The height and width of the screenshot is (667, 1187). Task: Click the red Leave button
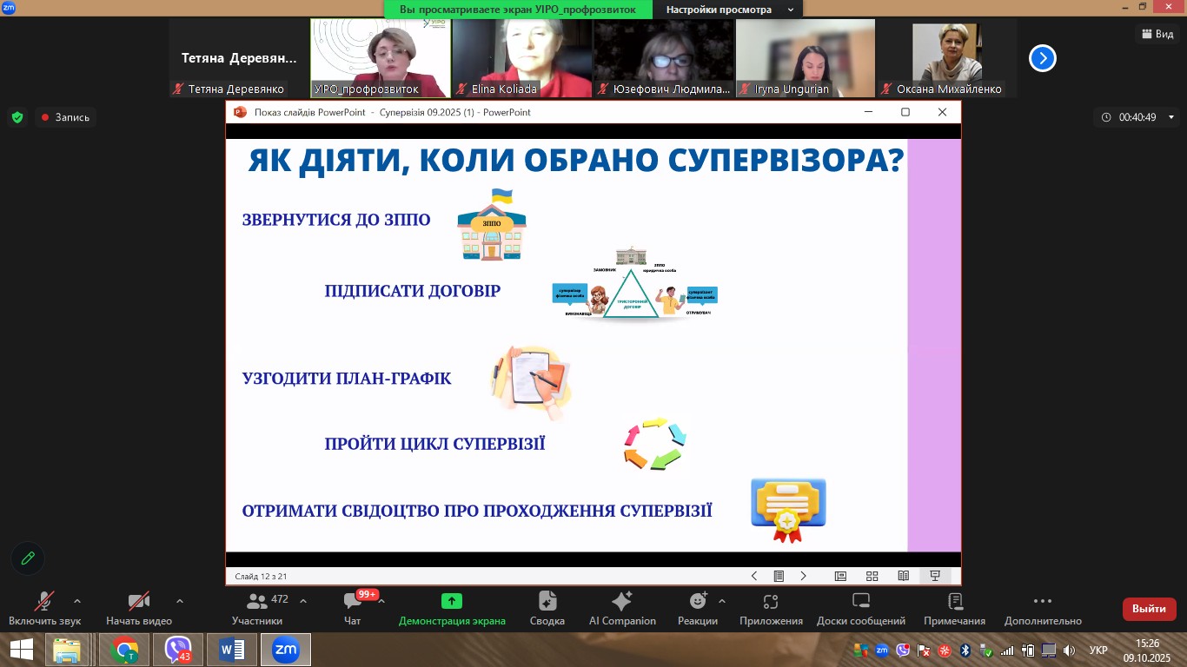click(x=1149, y=609)
